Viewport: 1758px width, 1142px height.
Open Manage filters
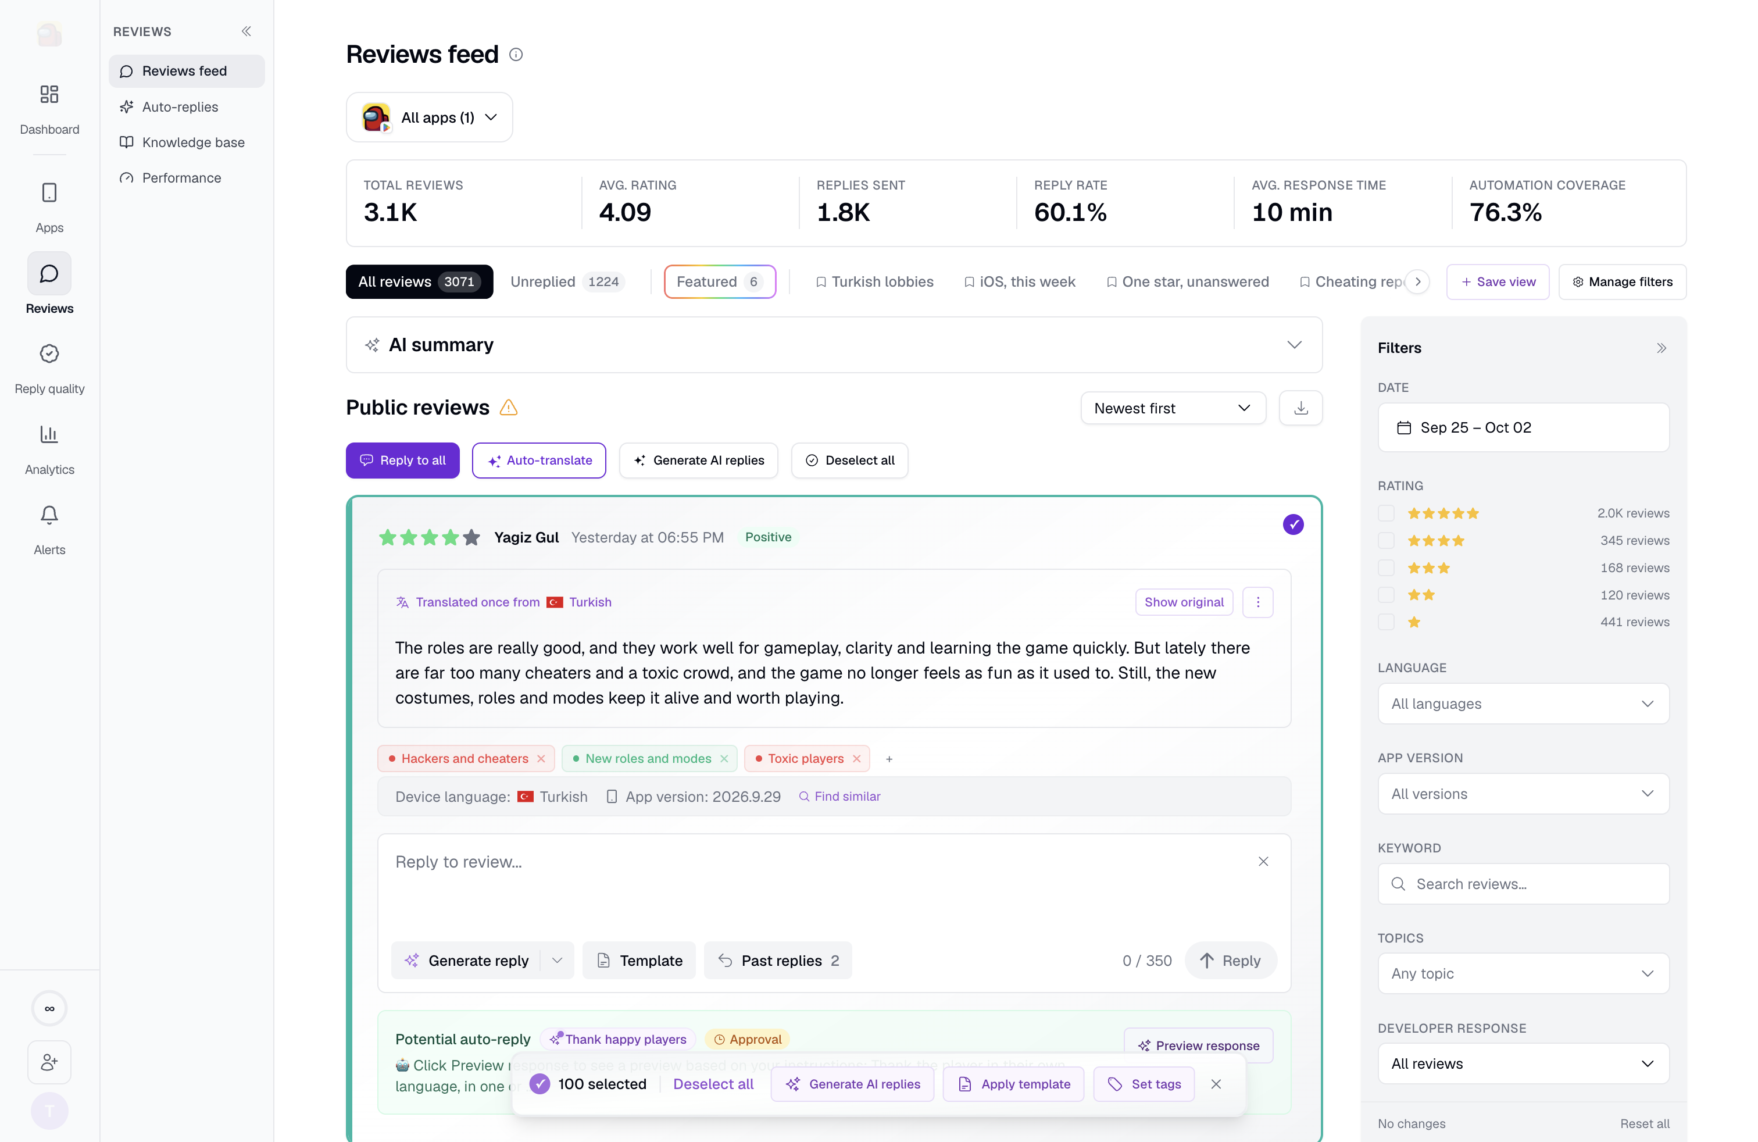pos(1621,281)
